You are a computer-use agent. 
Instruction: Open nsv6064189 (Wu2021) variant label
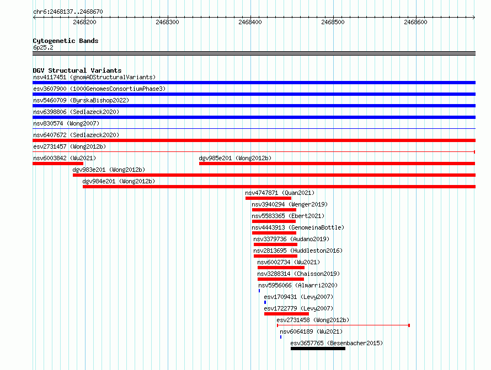311,331
